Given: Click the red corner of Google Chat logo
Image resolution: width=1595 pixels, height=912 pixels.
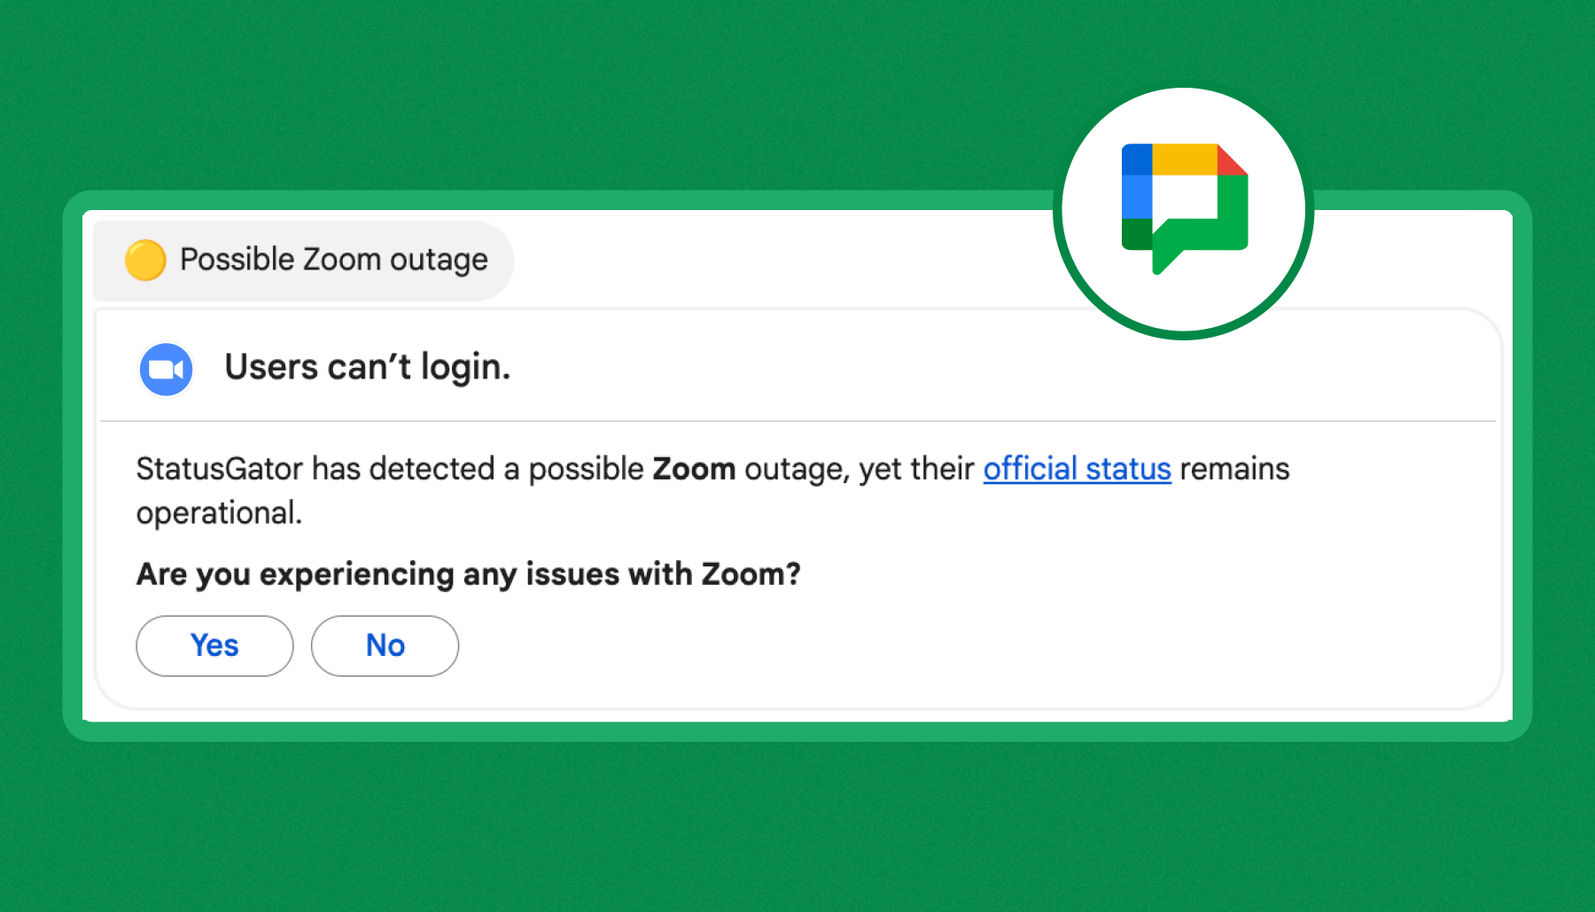Looking at the screenshot, I should click(x=1231, y=160).
